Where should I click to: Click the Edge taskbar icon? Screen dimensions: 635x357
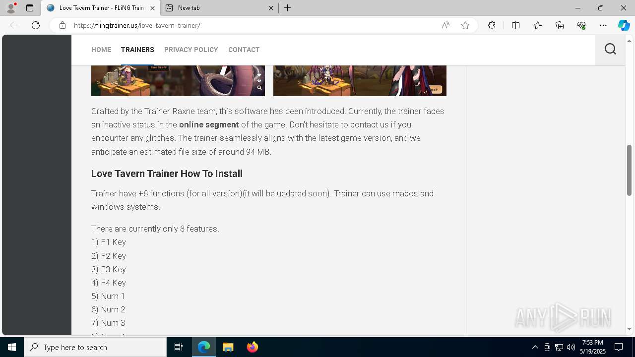(204, 347)
